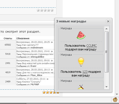This screenshot has width=119, height=104.
Task: Open topic 'Как сделать???'
Action: tap(30, 45)
